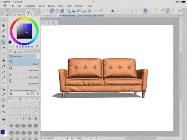The width and height of the screenshot is (187, 140).
Task: Select the Zoom magnifier tool
Action: [x=3, y=20]
